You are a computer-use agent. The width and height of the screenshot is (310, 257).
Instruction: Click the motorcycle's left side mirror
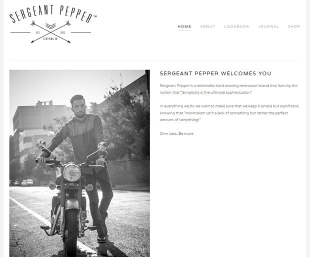tap(41, 144)
